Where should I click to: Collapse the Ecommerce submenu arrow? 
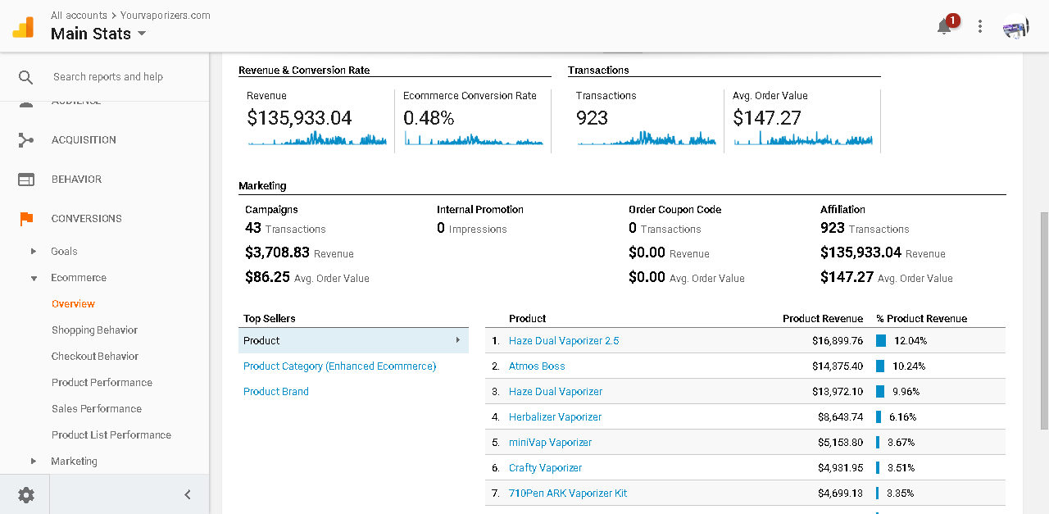34,278
